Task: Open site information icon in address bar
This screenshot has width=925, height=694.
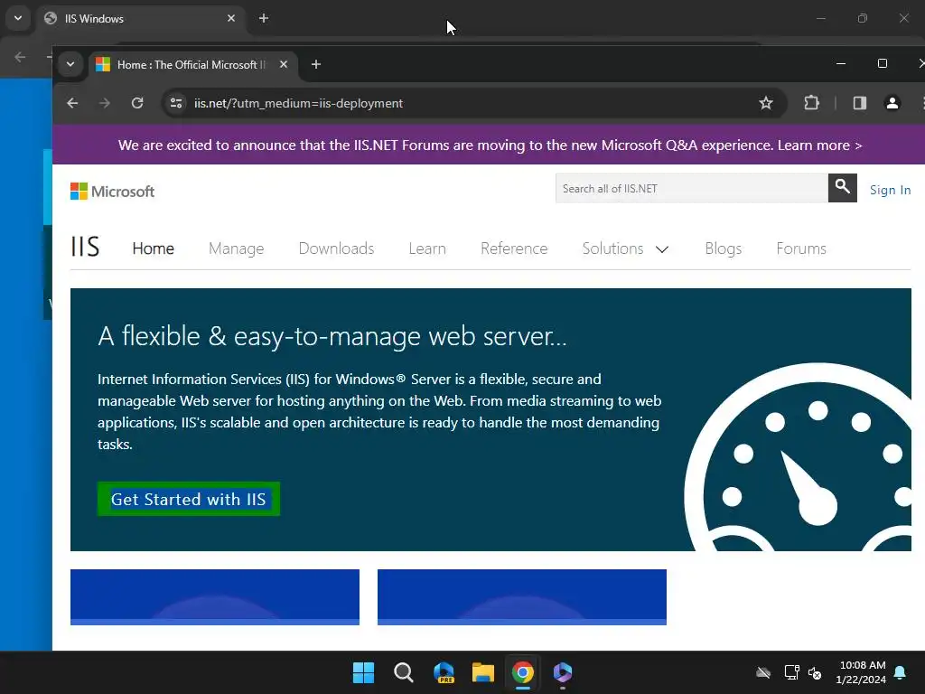Action: pos(176,103)
